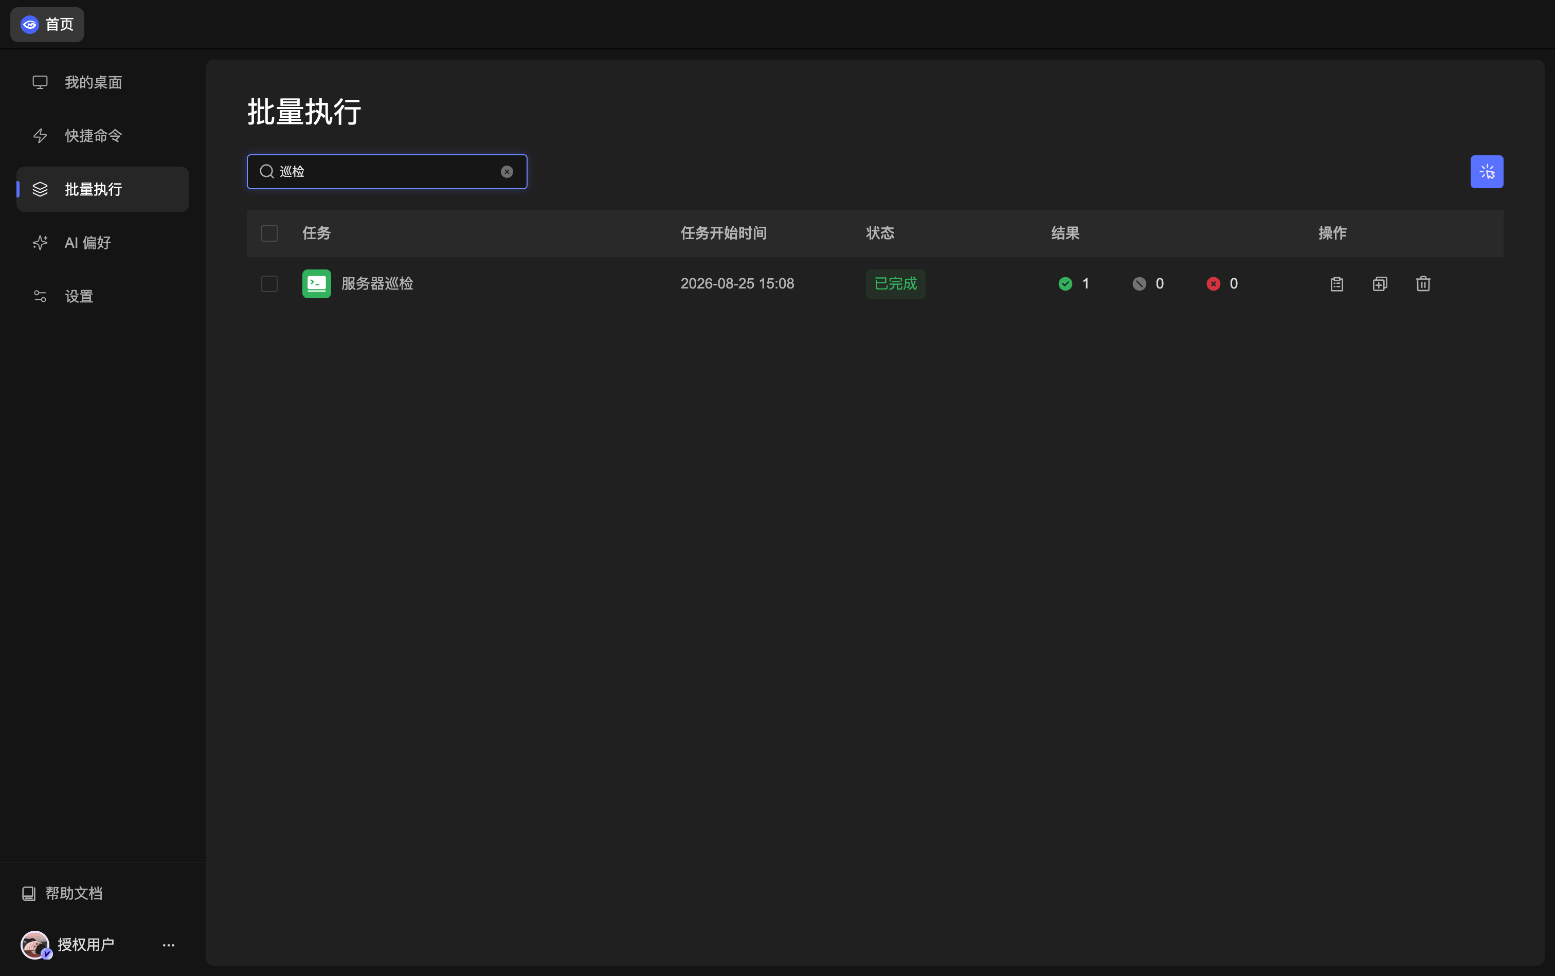The height and width of the screenshot is (976, 1555).
Task: Click the blue new batch task button
Action: point(1487,172)
